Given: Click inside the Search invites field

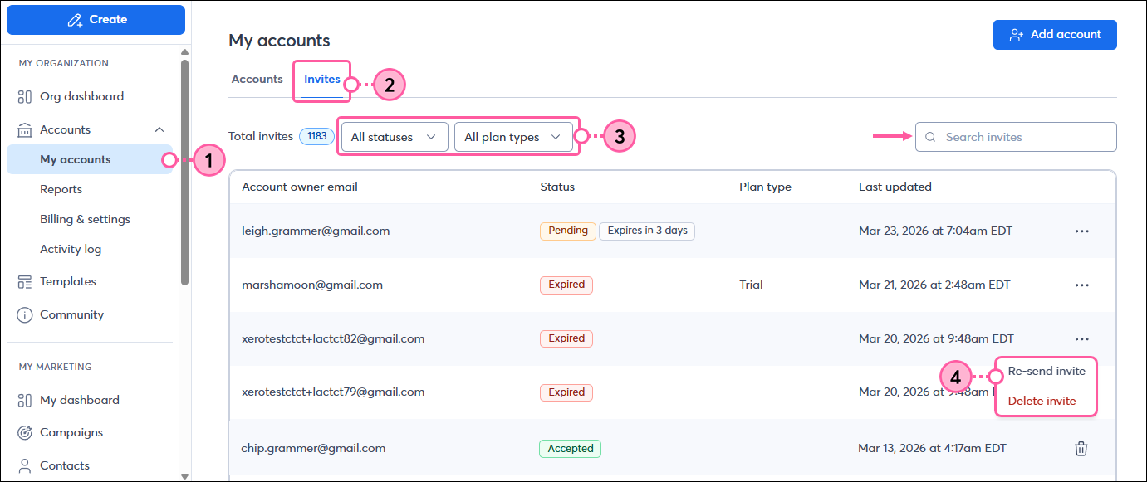Looking at the screenshot, I should click(1015, 137).
